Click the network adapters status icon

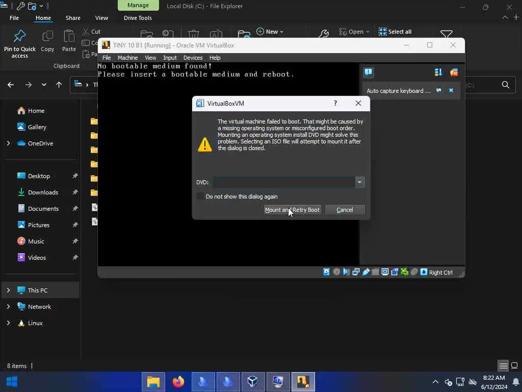point(356,272)
